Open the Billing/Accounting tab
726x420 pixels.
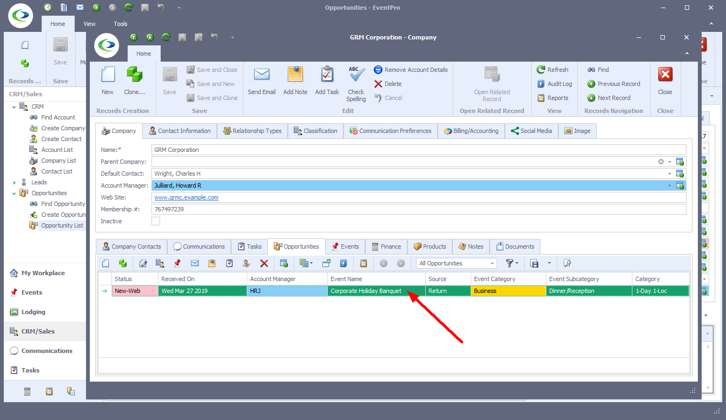tap(471, 131)
